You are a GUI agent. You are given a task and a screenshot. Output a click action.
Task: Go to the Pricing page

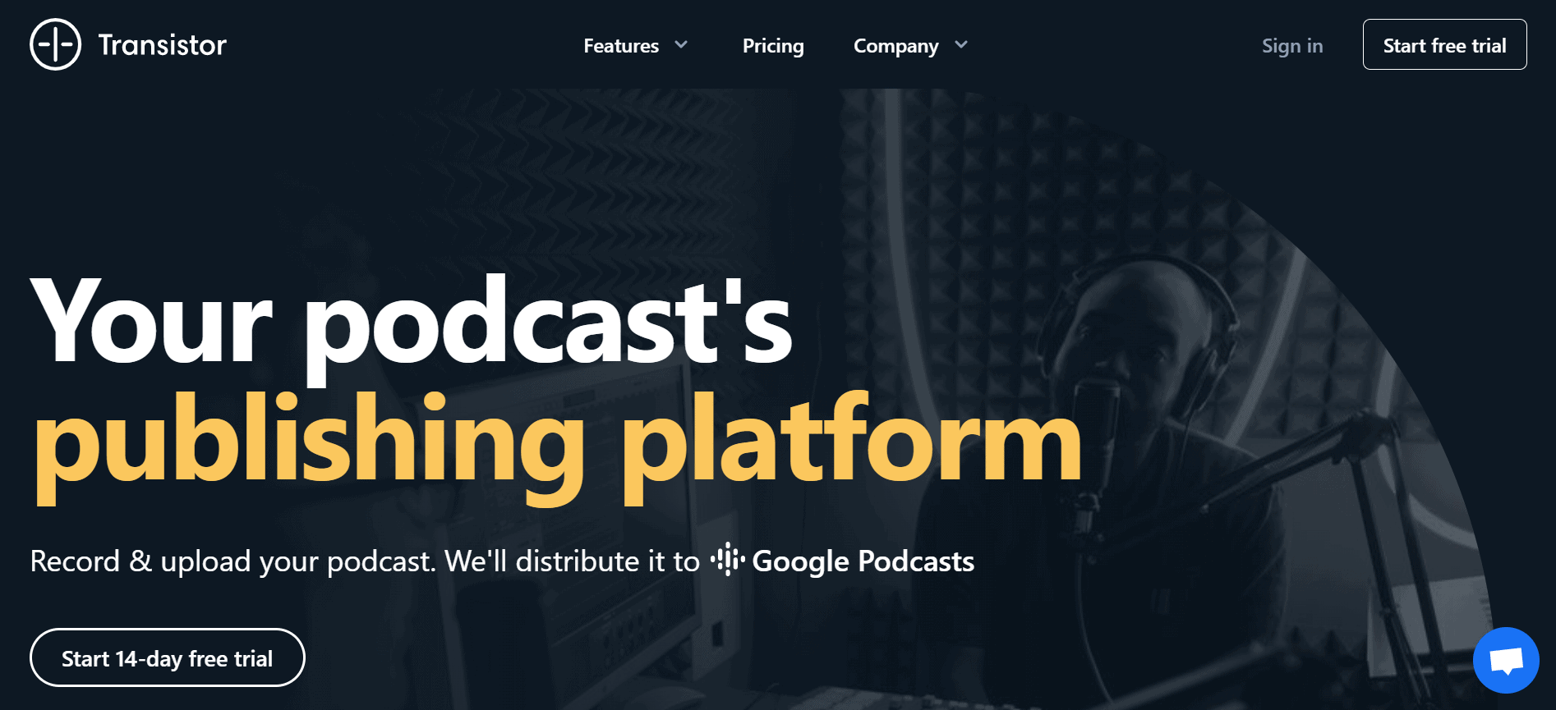[x=773, y=46]
